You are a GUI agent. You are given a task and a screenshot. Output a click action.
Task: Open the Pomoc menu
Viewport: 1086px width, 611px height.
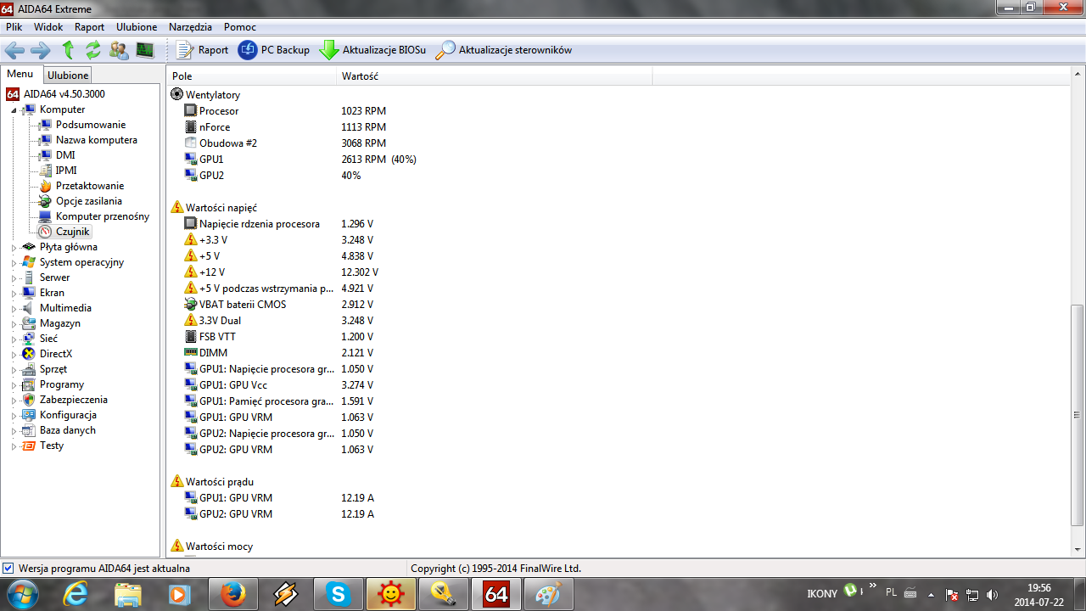coord(240,27)
